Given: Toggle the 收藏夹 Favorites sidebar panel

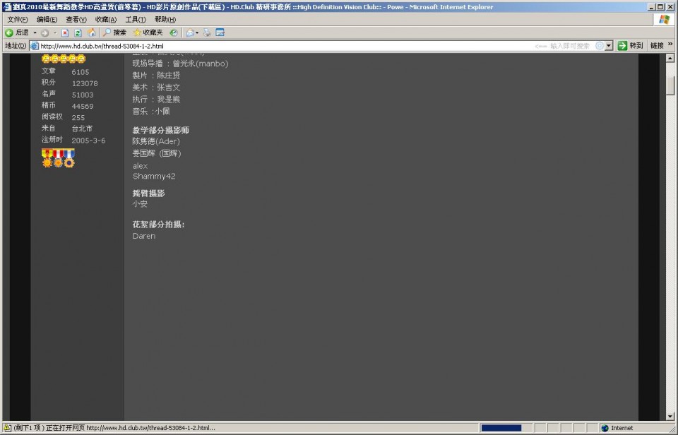Looking at the screenshot, I should (150, 32).
